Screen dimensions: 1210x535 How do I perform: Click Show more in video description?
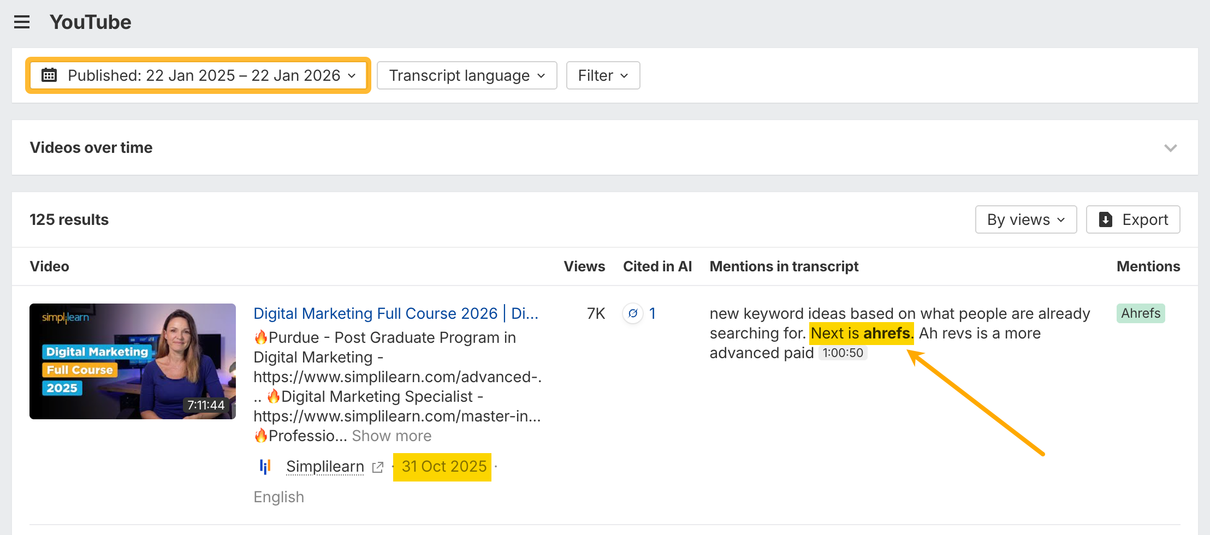(x=392, y=436)
